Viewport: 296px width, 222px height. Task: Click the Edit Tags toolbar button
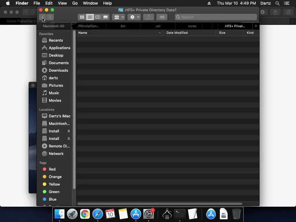[x=162, y=17]
